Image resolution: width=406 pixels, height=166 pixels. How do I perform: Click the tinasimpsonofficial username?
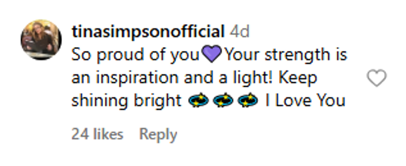pyautogui.click(x=147, y=31)
